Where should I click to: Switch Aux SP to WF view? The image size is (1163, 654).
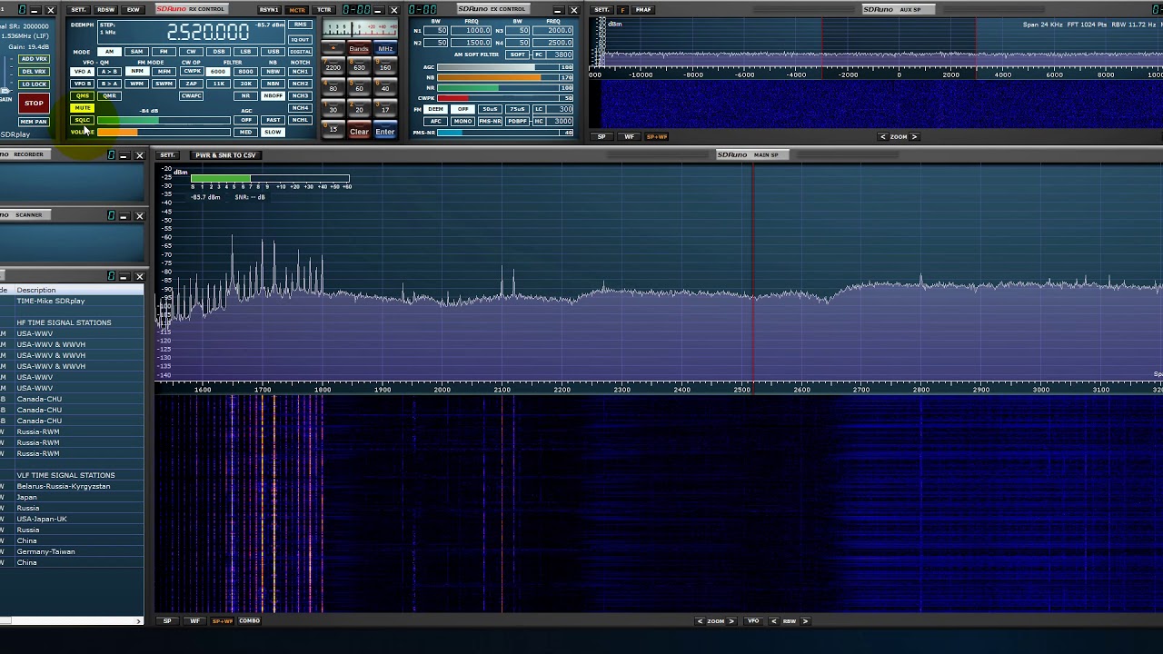629,137
